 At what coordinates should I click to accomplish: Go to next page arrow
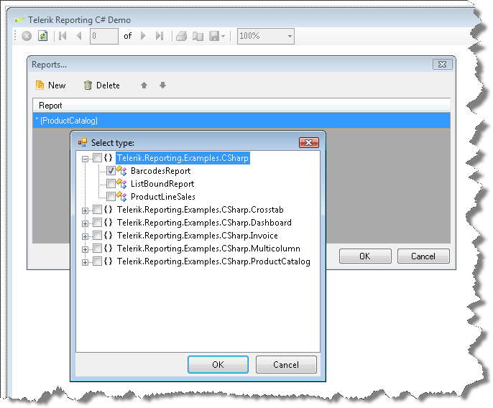[x=143, y=36]
